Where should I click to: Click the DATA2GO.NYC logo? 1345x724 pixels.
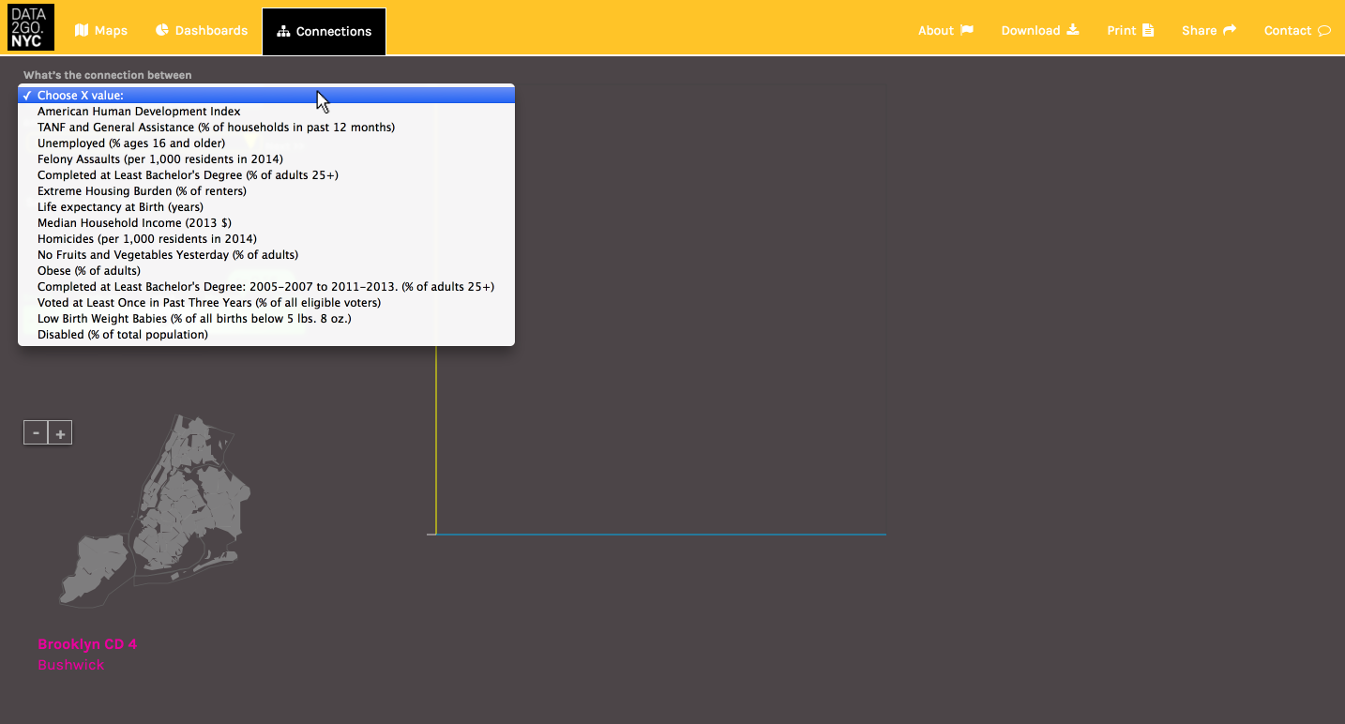[31, 27]
